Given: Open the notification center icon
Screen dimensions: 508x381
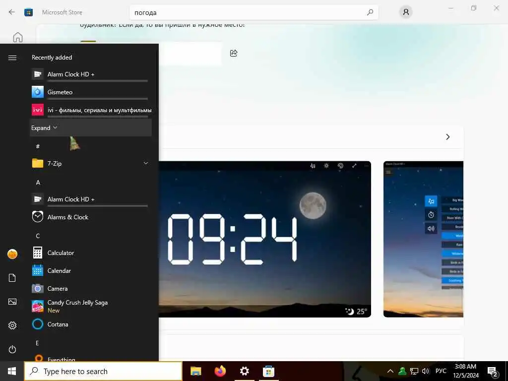Looking at the screenshot, I should coord(493,372).
